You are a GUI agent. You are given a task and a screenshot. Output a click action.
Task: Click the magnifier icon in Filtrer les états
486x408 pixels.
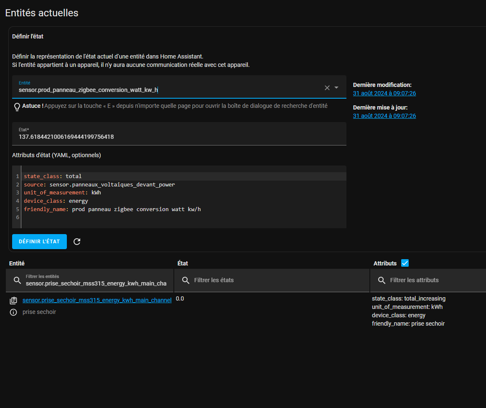click(186, 280)
